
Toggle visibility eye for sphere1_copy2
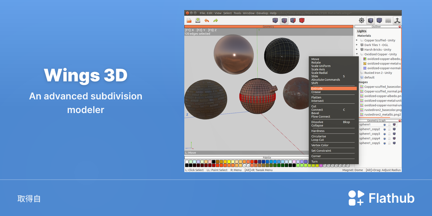(x=384, y=129)
